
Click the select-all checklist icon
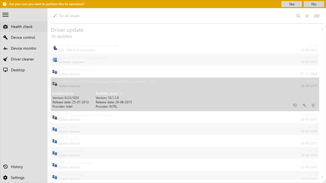pos(317,16)
